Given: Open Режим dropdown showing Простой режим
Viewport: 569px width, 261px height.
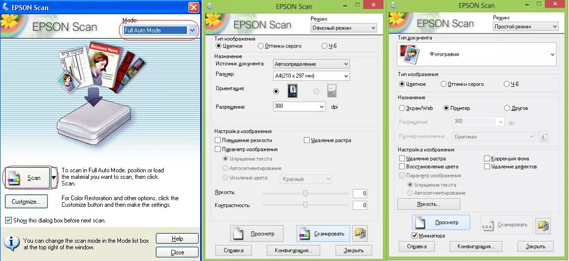Looking at the screenshot, I should [526, 26].
